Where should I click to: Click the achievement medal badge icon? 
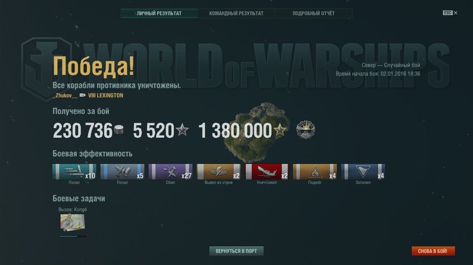coord(305,130)
